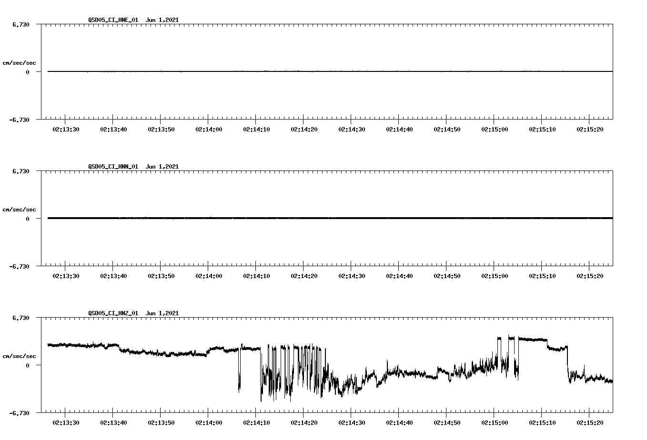
Task: Click 02:15:00 time label under HNE chart
Action: pos(495,130)
